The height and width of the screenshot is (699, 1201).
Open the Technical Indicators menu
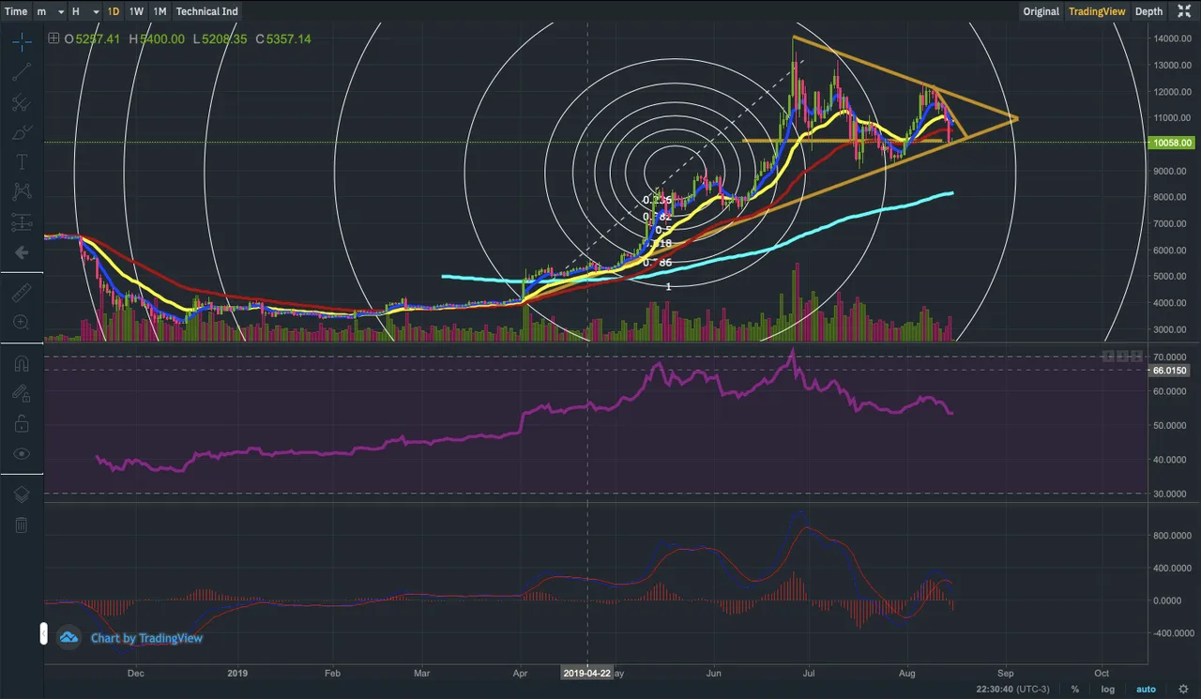[x=206, y=11]
